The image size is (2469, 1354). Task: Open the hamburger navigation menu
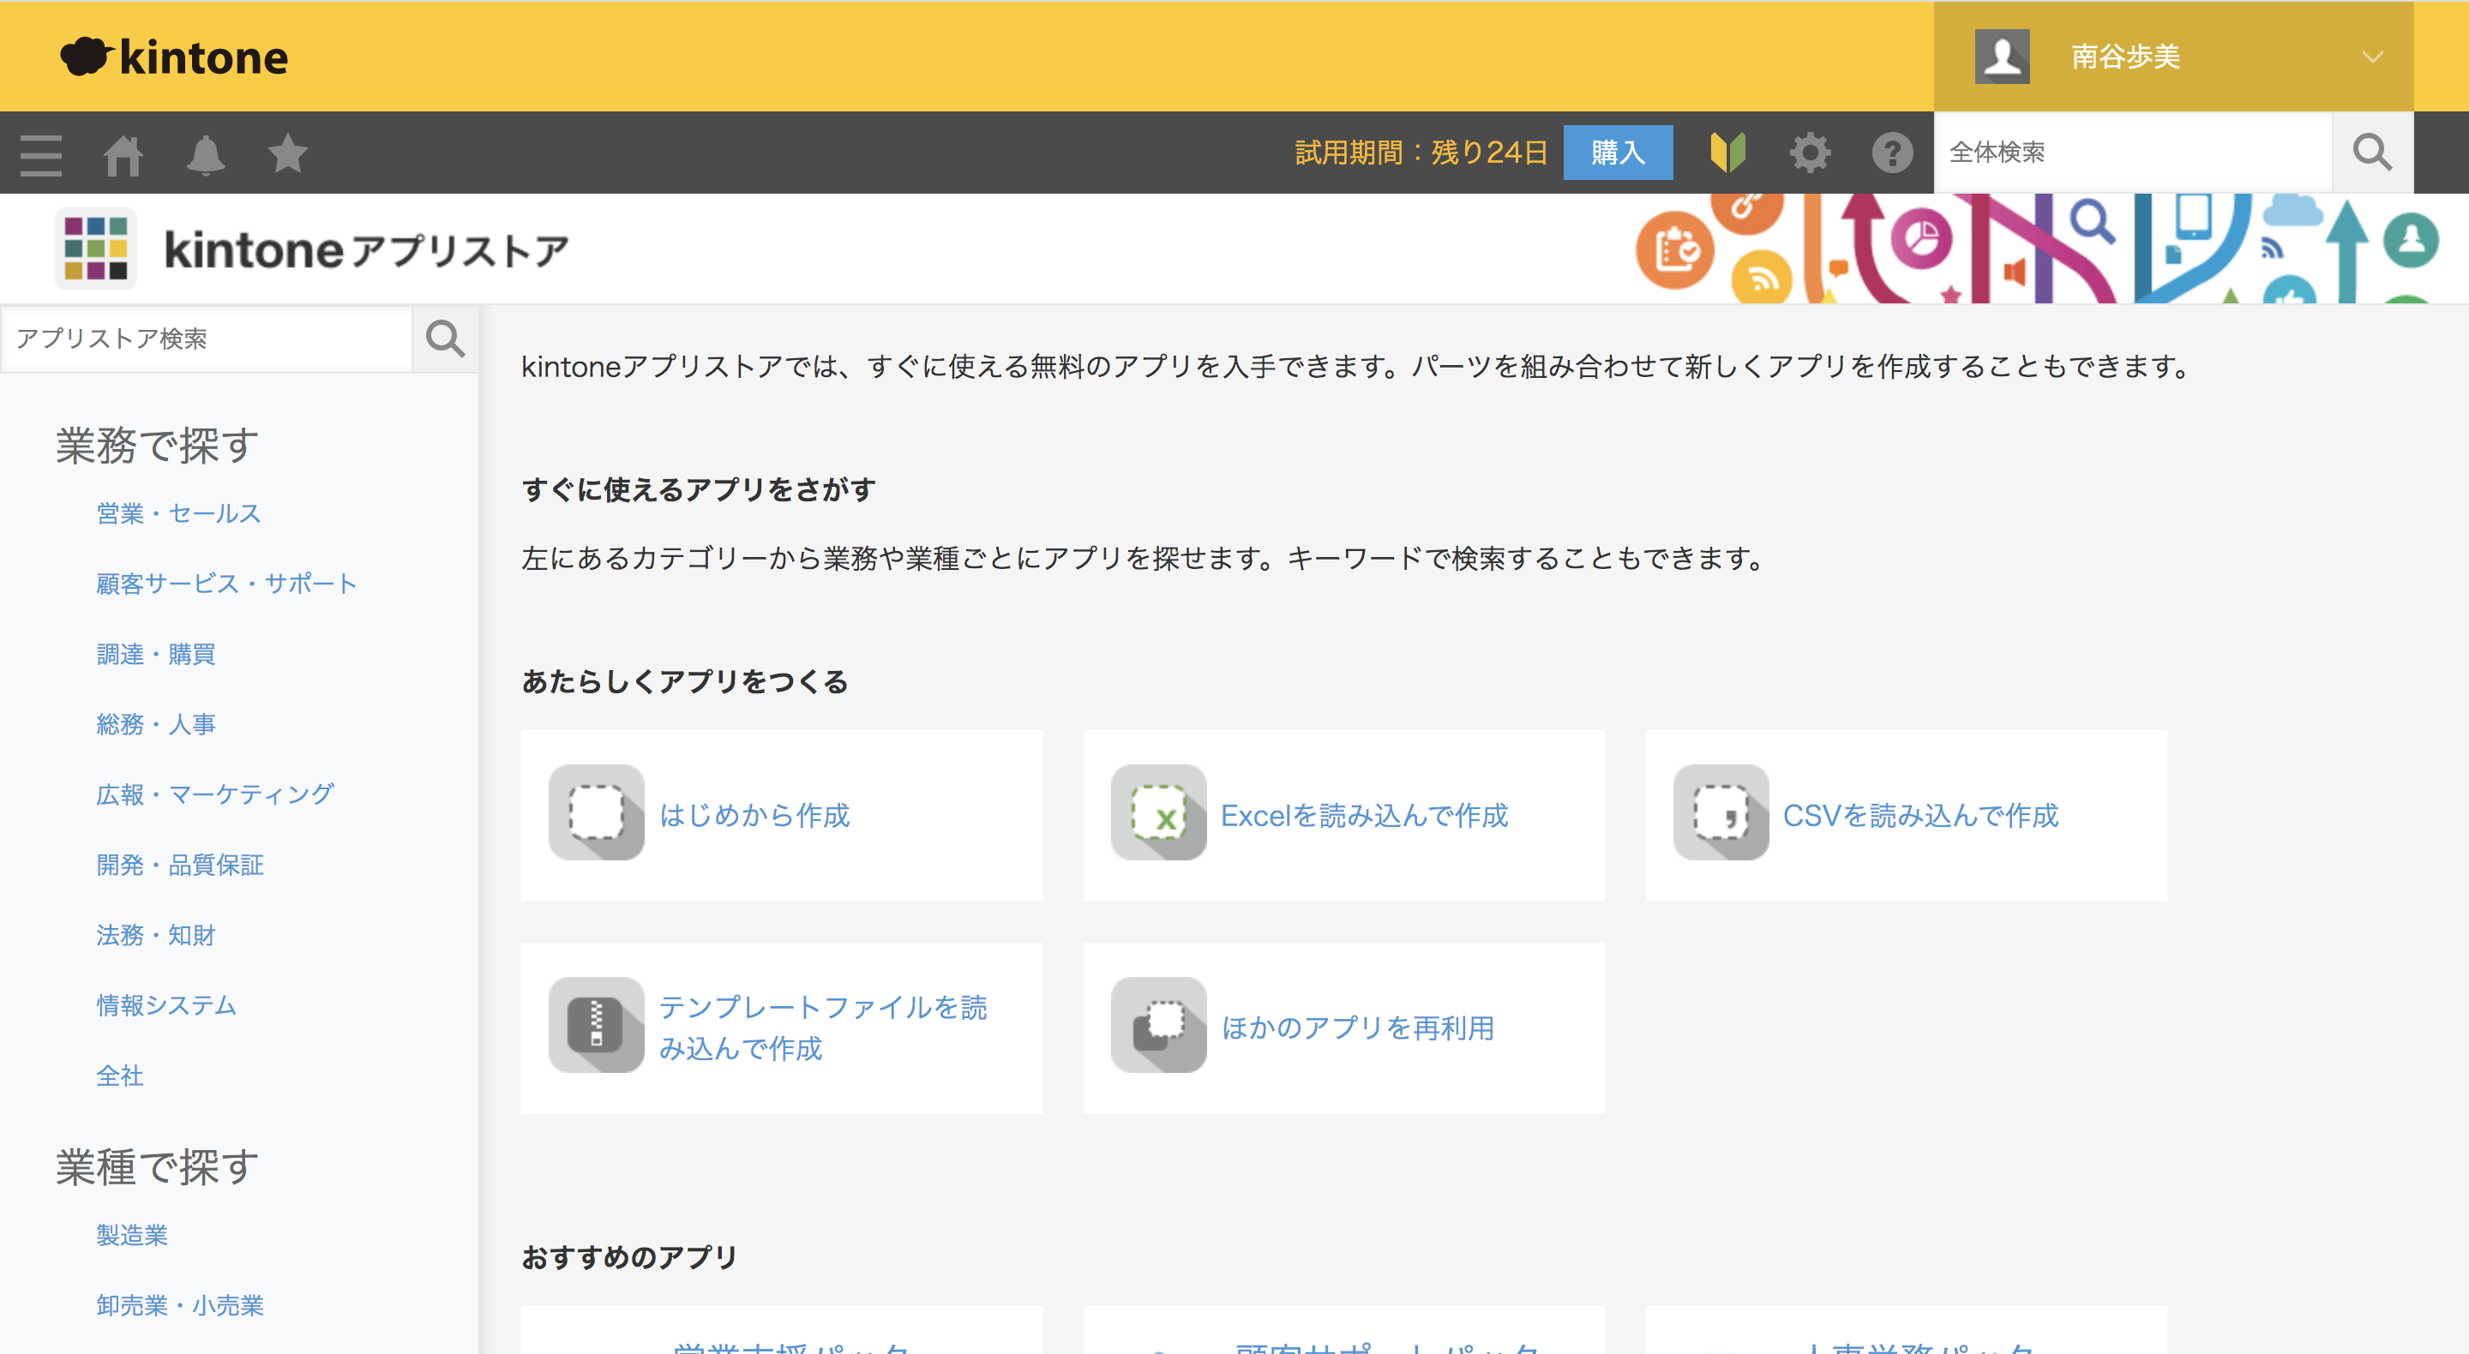[x=41, y=153]
